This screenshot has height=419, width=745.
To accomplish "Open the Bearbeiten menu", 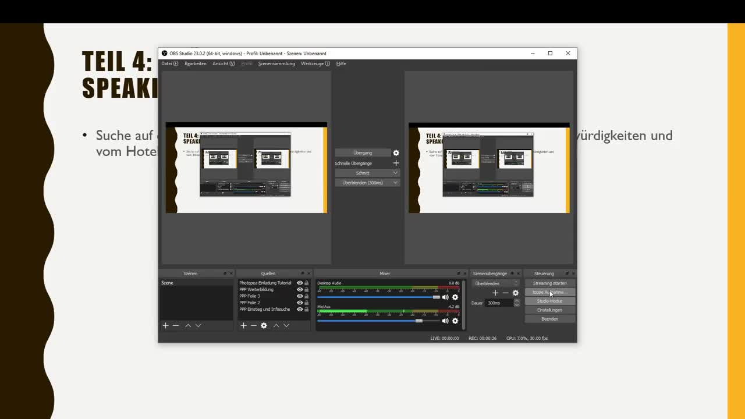I will [x=195, y=63].
